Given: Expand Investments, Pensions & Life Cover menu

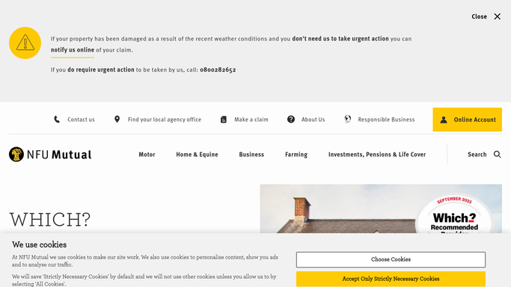Looking at the screenshot, I should tap(377, 155).
